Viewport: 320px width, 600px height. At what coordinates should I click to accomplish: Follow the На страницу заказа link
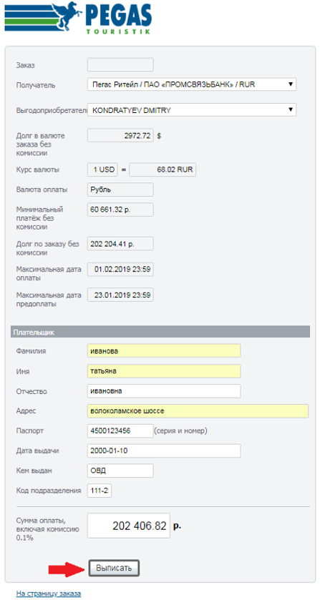pos(49,594)
